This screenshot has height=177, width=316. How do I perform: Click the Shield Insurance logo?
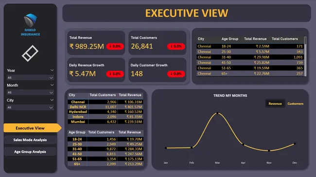(x=30, y=25)
